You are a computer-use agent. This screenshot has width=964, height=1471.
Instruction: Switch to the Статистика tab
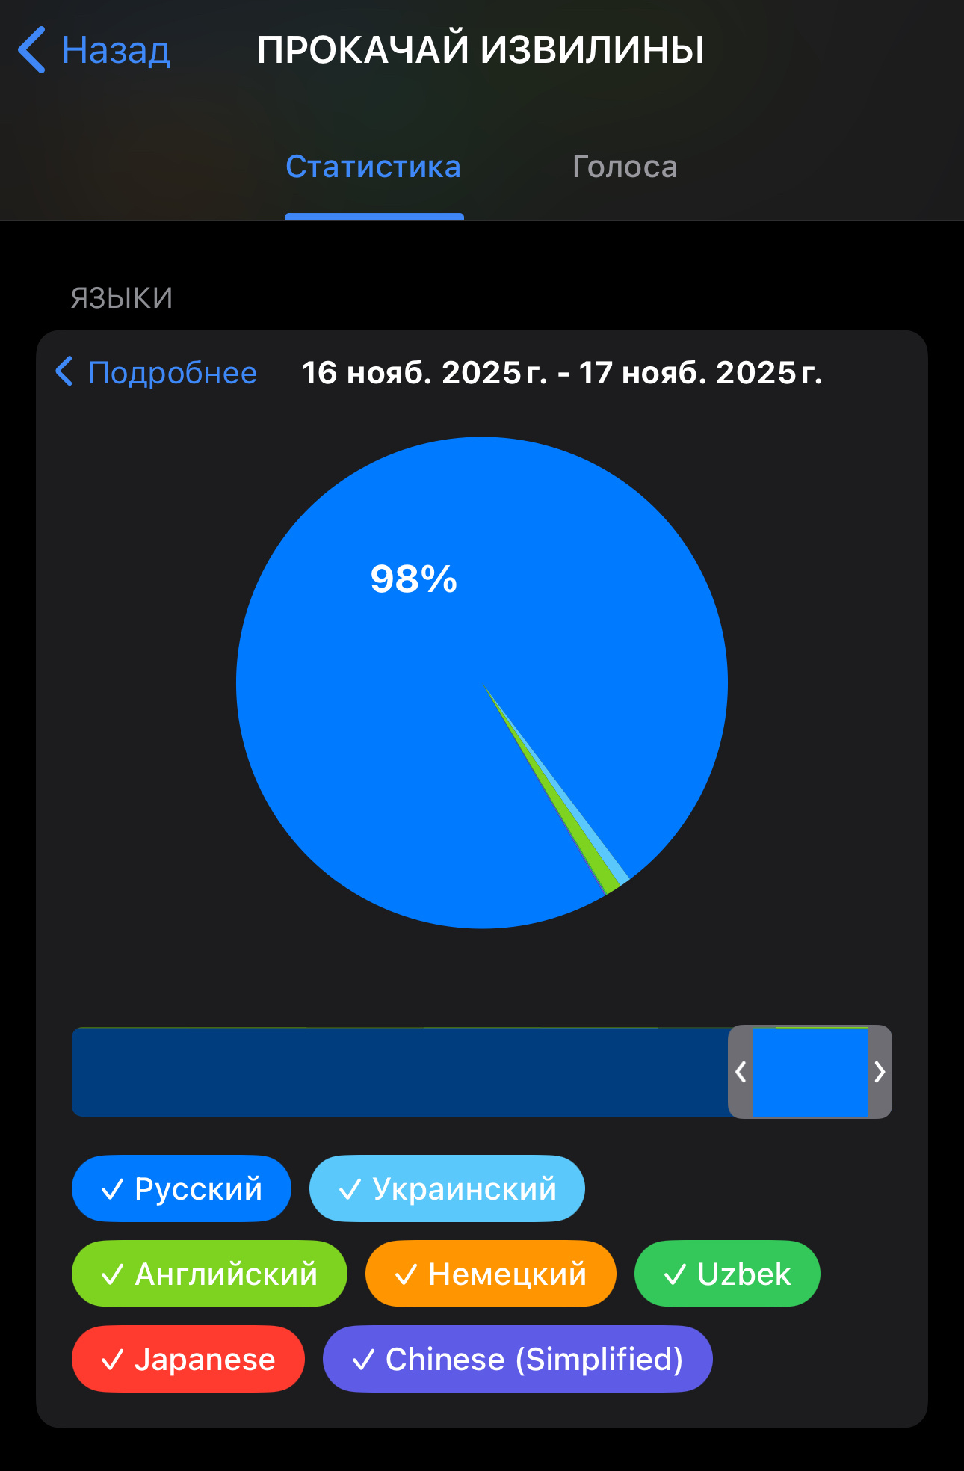[x=373, y=167]
